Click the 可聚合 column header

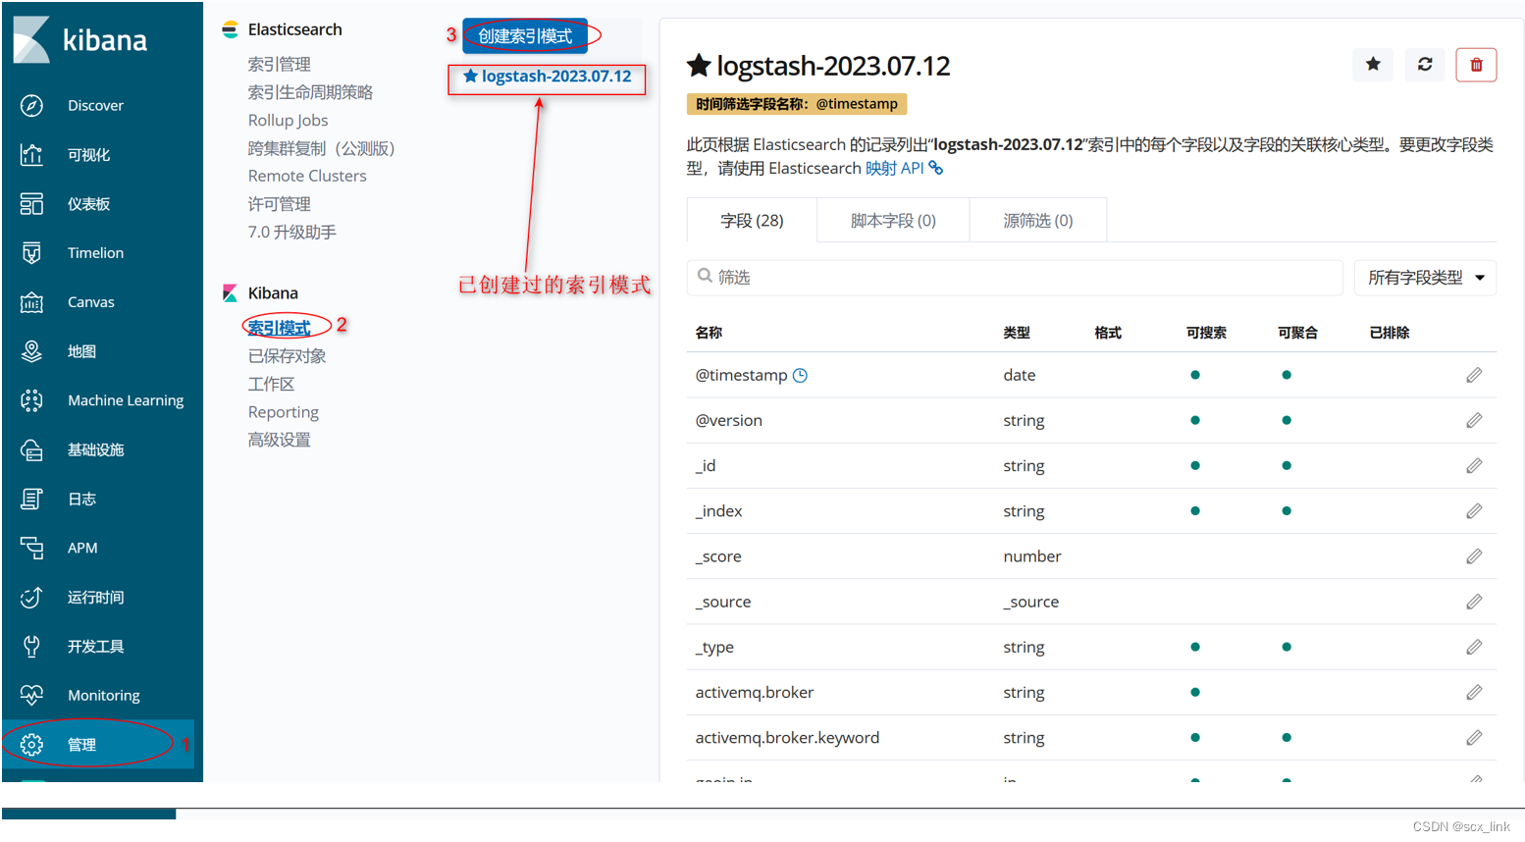coord(1297,333)
